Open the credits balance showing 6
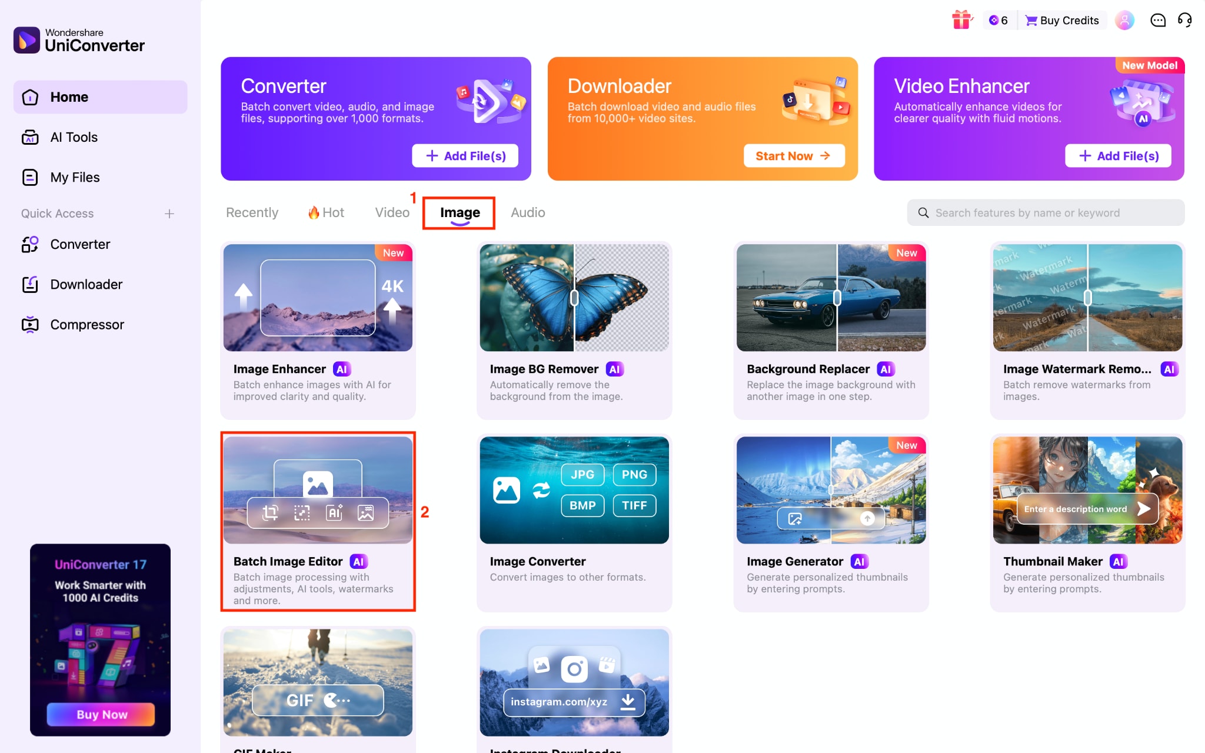The width and height of the screenshot is (1205, 753). (x=998, y=21)
